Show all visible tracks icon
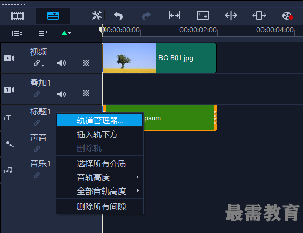Screen dimensions: 303x233 [x=17, y=34]
